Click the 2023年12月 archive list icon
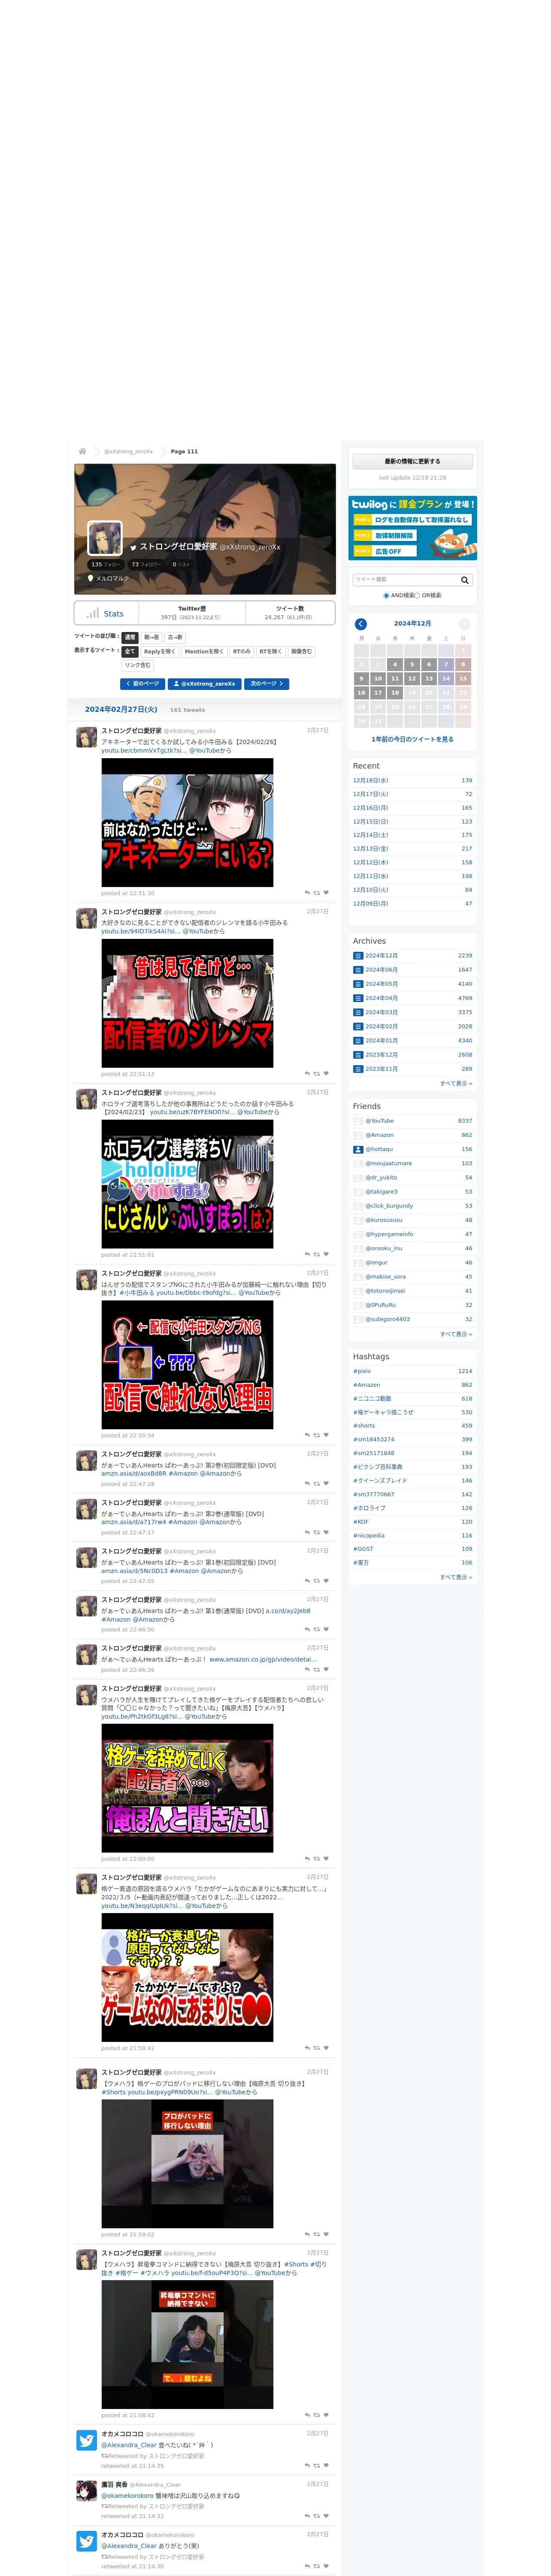This screenshot has width=551, height=2576. coord(358,1054)
